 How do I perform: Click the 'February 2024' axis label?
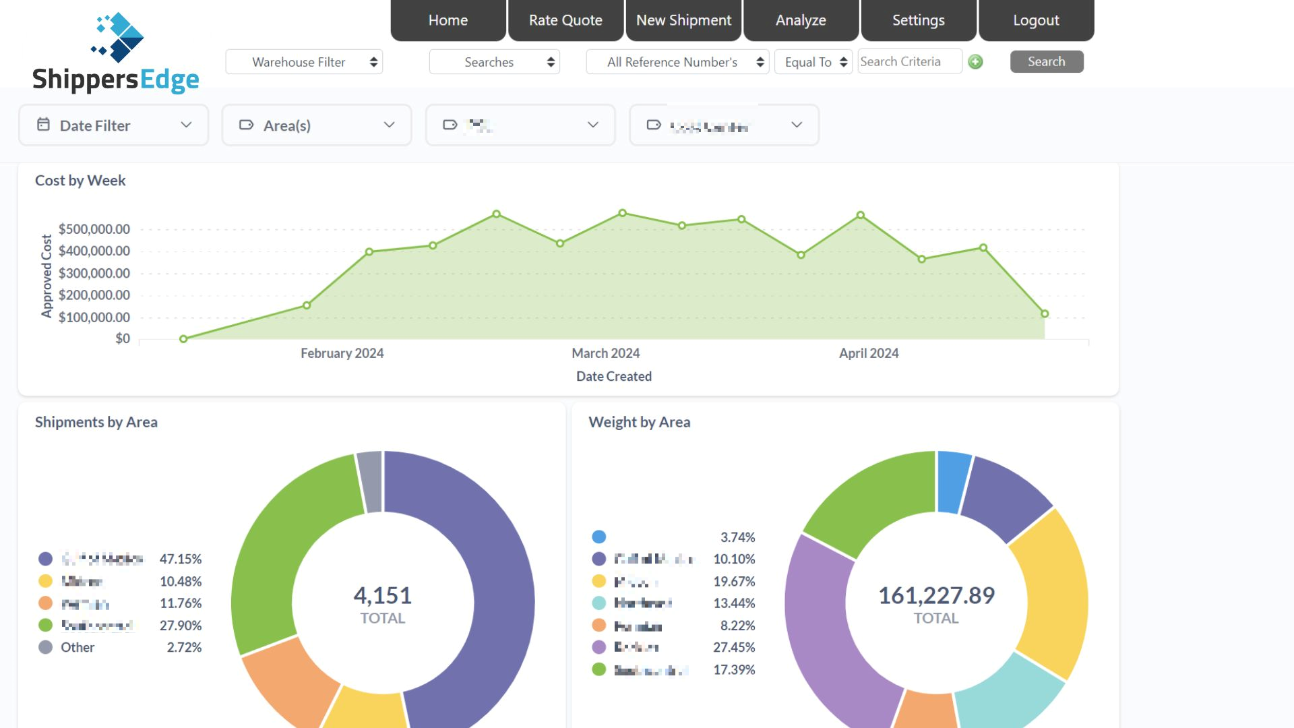tap(342, 353)
